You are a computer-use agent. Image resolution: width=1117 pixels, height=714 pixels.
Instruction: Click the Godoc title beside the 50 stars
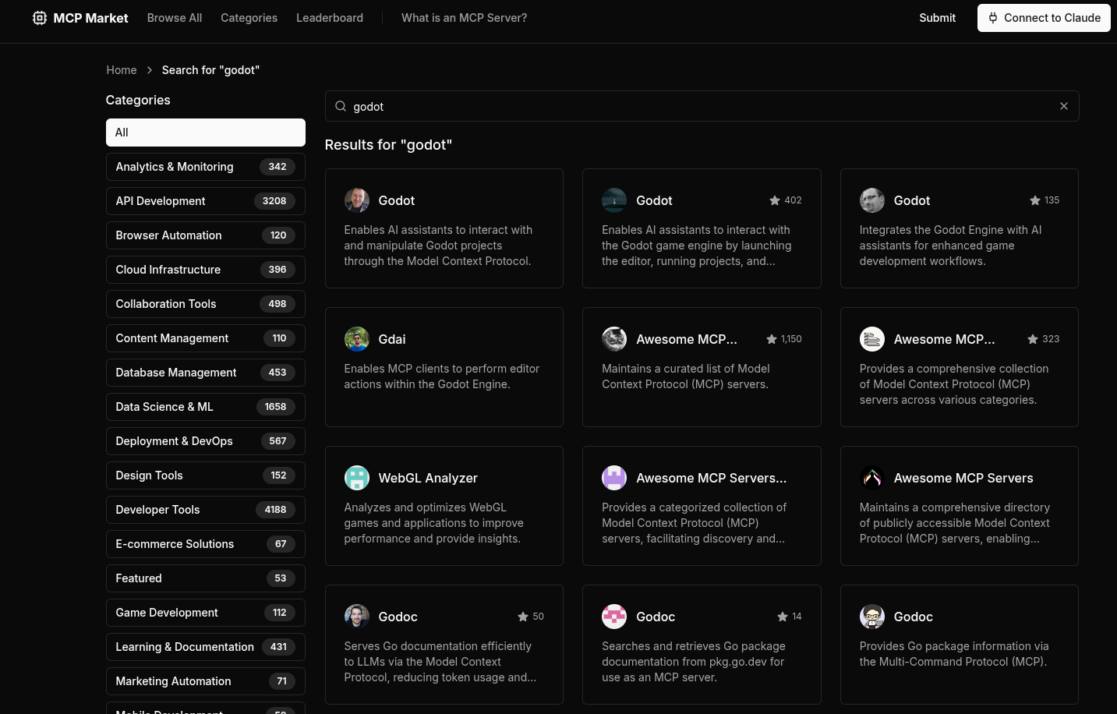point(398,617)
